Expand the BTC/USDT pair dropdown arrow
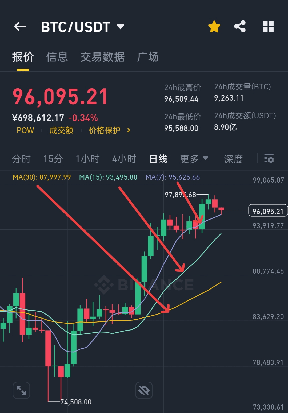The width and height of the screenshot is (288, 413). (x=121, y=26)
